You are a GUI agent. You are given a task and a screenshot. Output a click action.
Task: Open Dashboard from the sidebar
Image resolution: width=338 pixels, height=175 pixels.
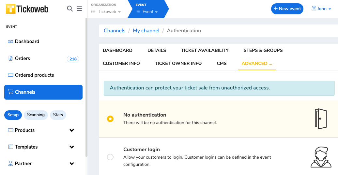(27, 41)
